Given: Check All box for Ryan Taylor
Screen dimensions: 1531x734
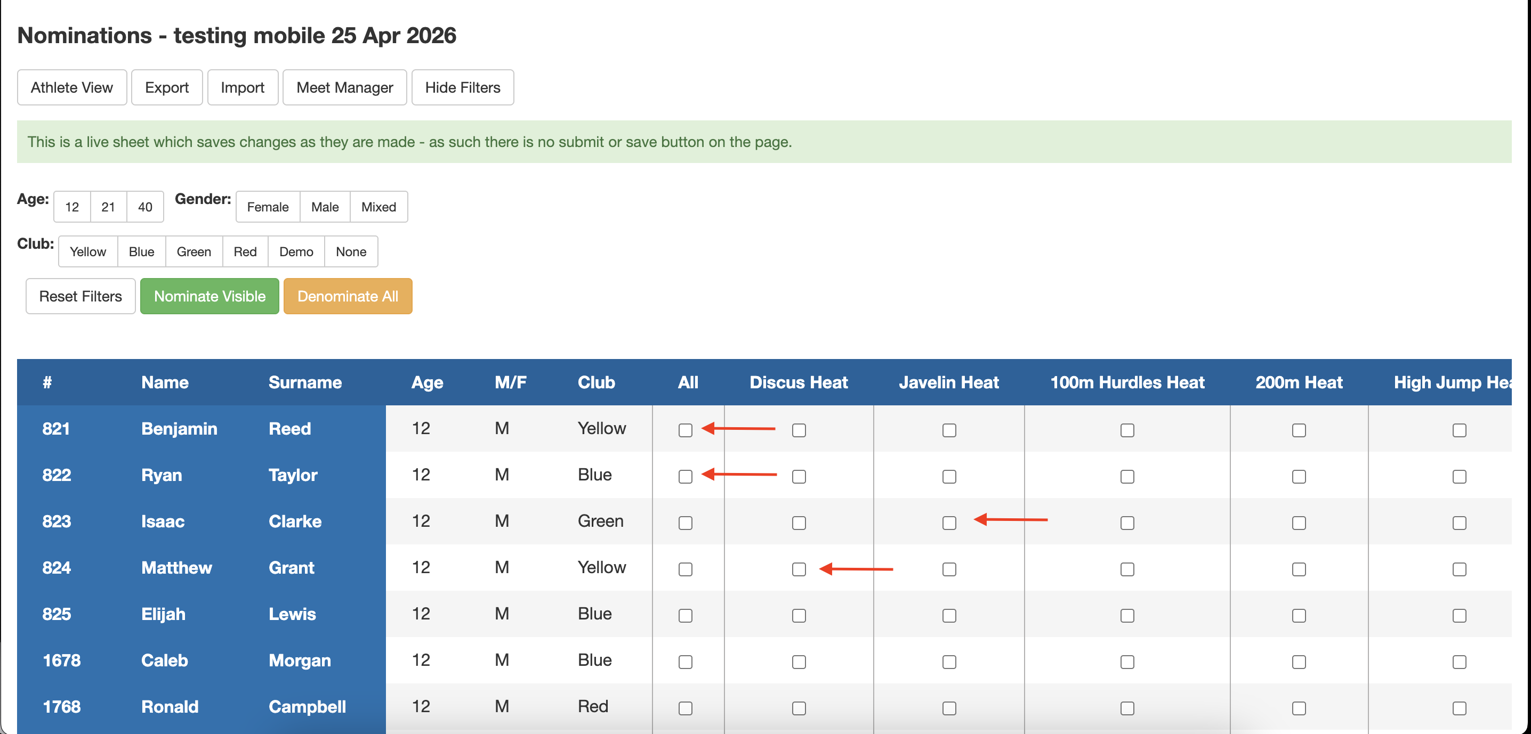Looking at the screenshot, I should 685,476.
